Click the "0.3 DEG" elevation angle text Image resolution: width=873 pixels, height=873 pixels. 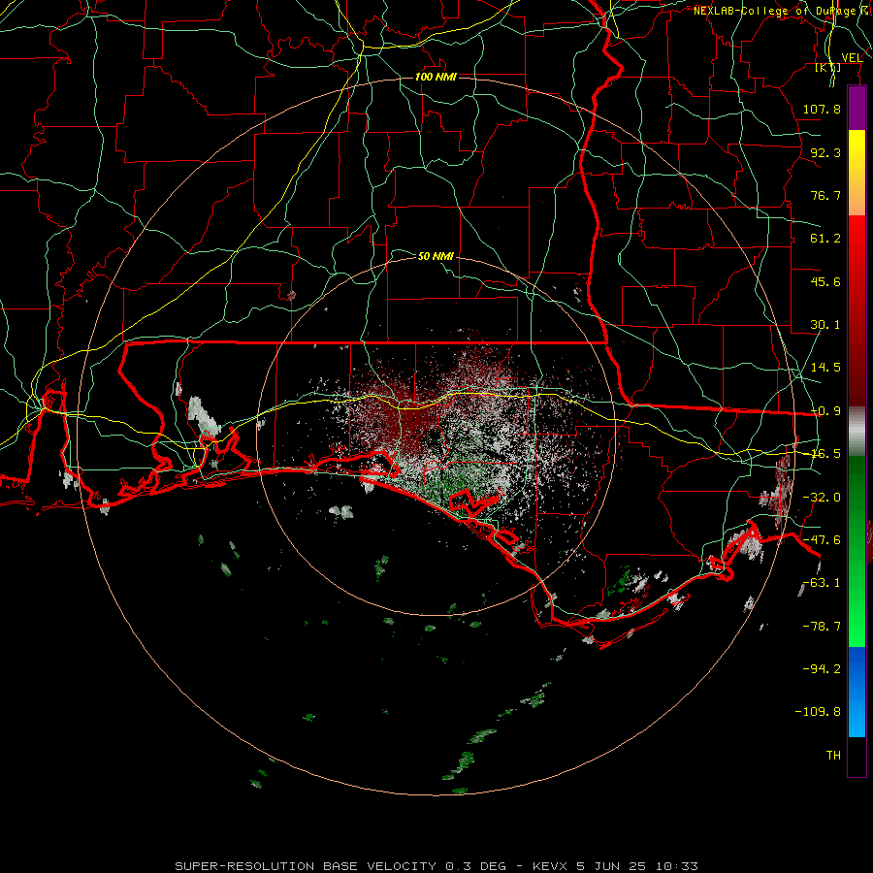[475, 866]
